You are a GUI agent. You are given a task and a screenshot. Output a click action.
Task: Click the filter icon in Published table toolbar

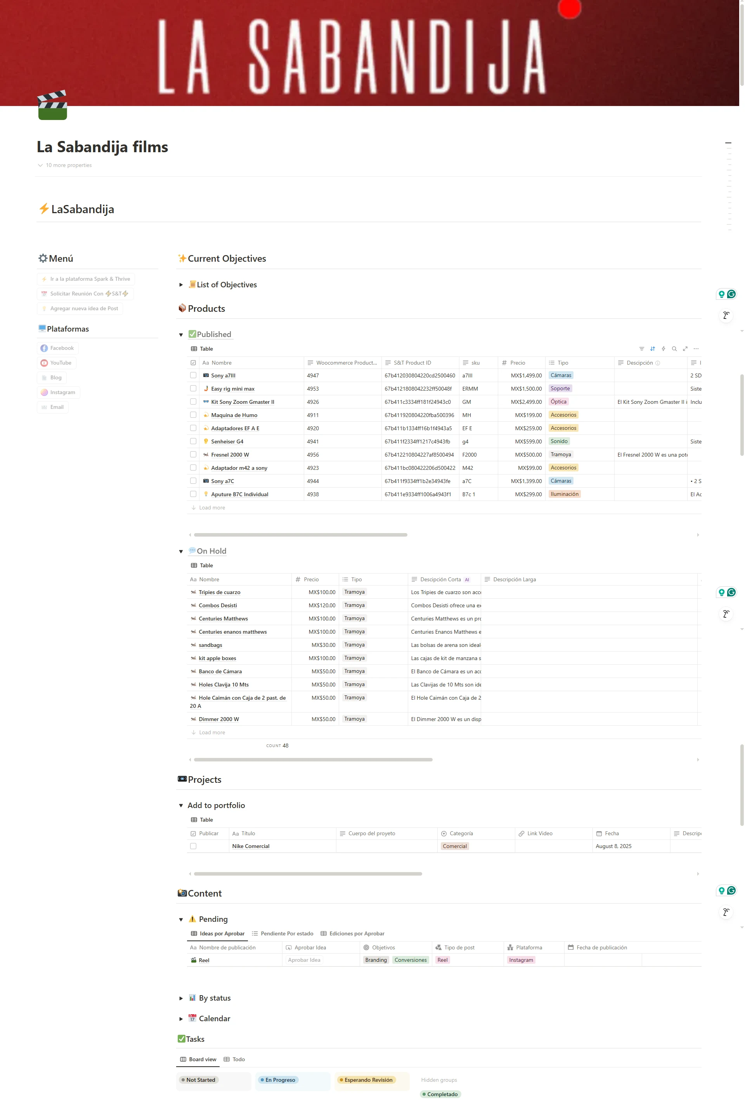click(641, 349)
